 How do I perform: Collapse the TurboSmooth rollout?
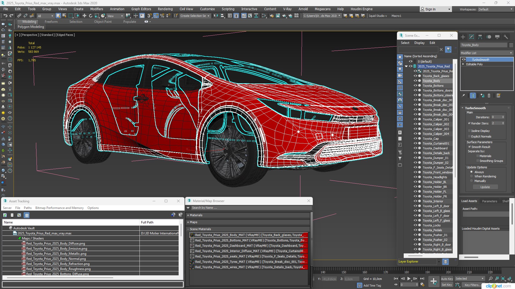[x=462, y=108]
